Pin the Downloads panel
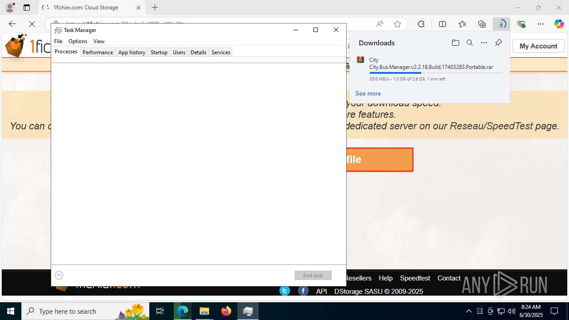This screenshot has height=320, width=569. coord(498,43)
